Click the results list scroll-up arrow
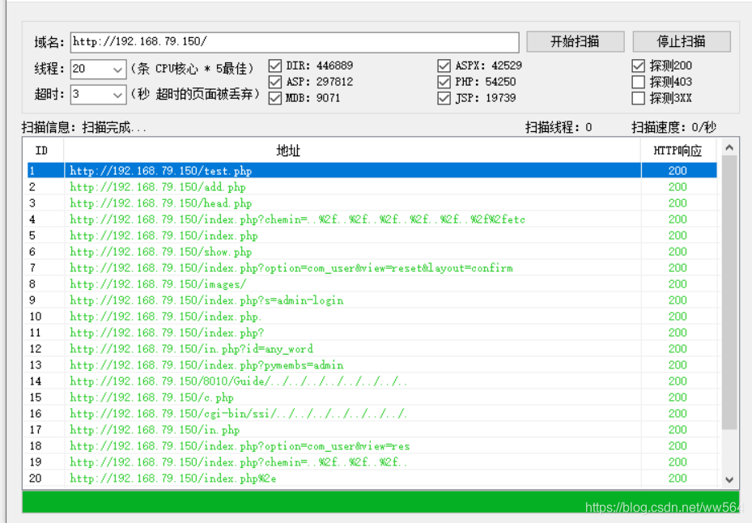This screenshot has height=523, width=752. tap(729, 148)
